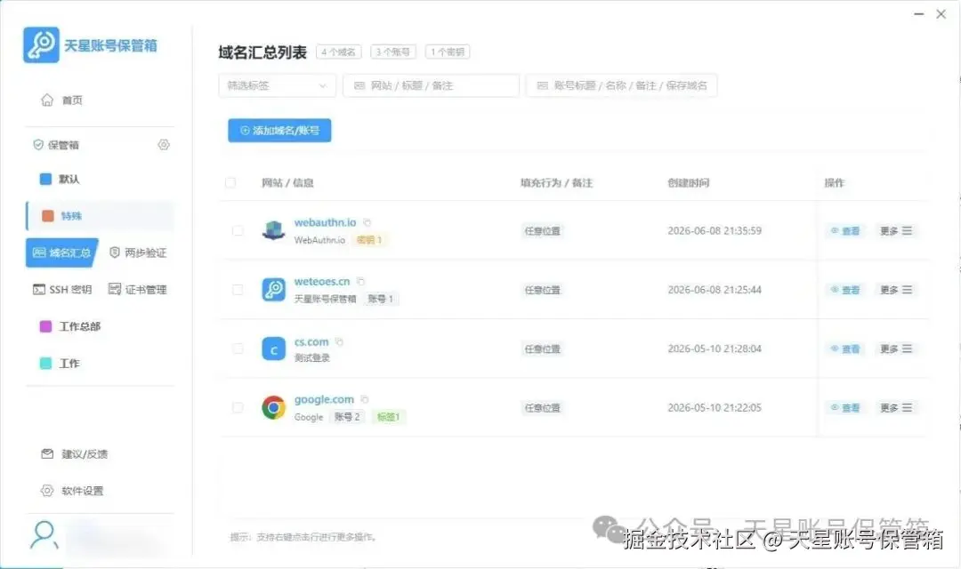Click the 添加域名/账号 button
This screenshot has height=569, width=961.
click(x=279, y=131)
